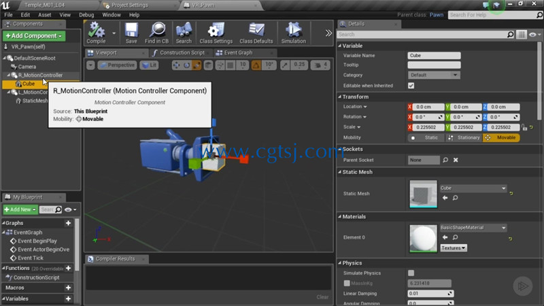Open viewport options arrow menu
Image resolution: width=544 pixels, height=306 pixels.
tap(90, 65)
